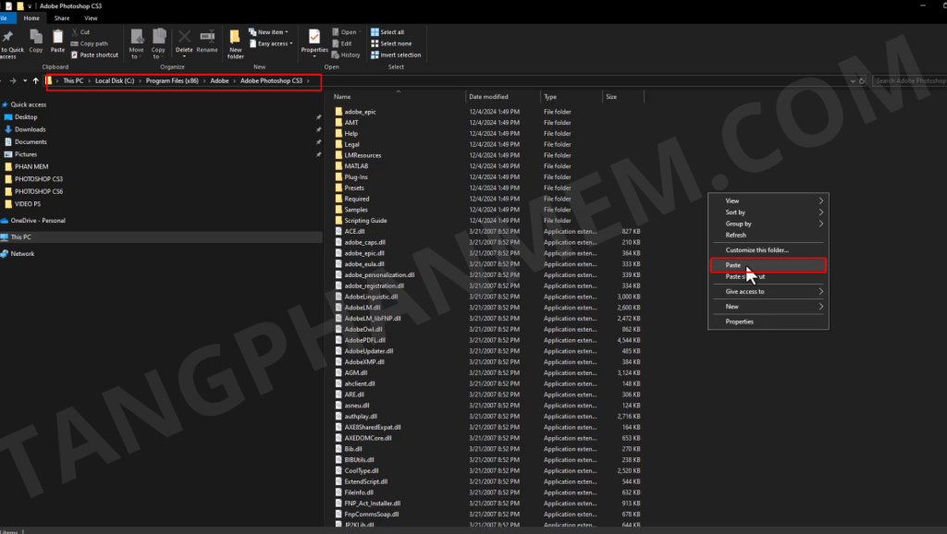Switch to the View ribbon tab

click(91, 18)
